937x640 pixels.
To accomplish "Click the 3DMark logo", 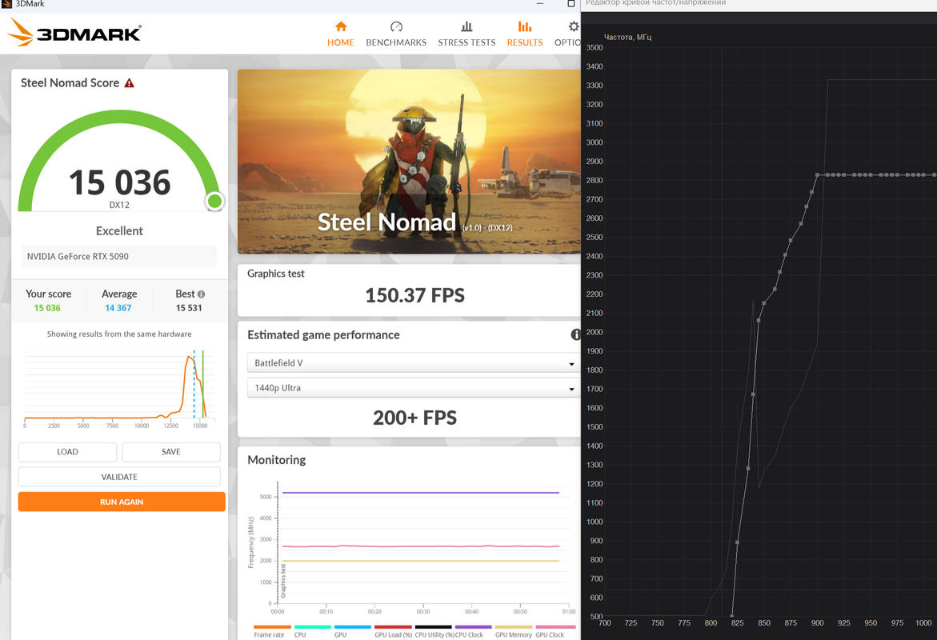I will tap(74, 32).
